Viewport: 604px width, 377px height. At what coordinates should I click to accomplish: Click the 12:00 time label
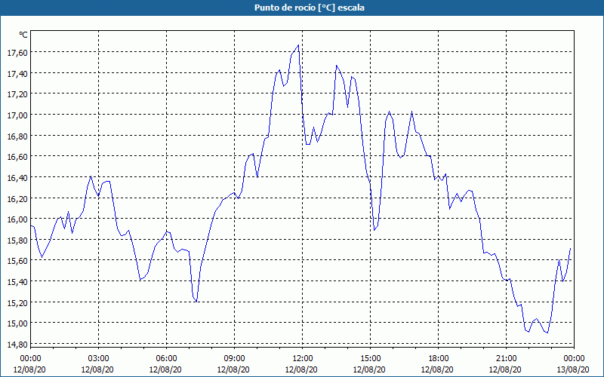[303, 359]
